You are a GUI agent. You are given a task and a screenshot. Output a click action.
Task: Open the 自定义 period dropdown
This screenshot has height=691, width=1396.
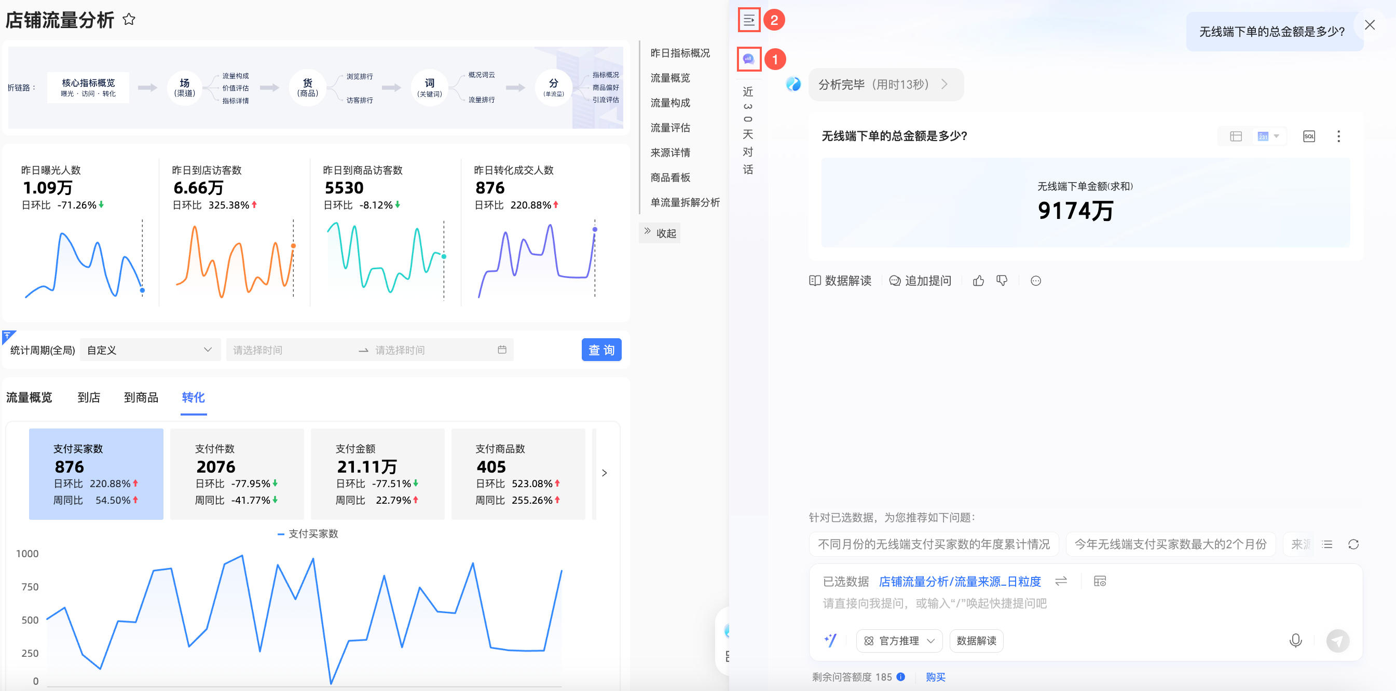[149, 350]
